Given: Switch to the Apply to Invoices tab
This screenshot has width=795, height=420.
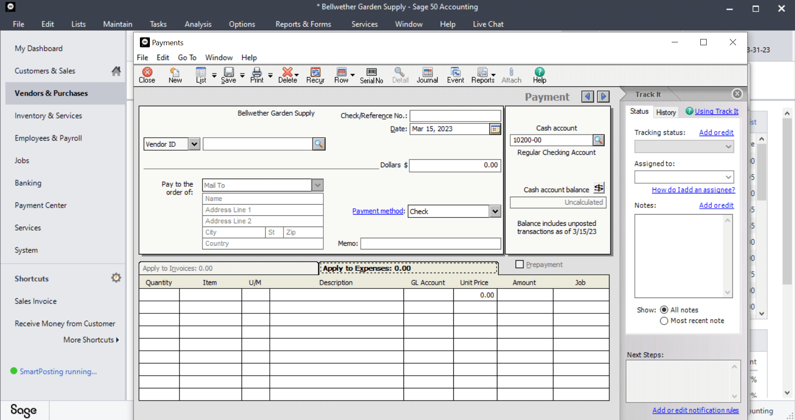Looking at the screenshot, I should point(228,269).
